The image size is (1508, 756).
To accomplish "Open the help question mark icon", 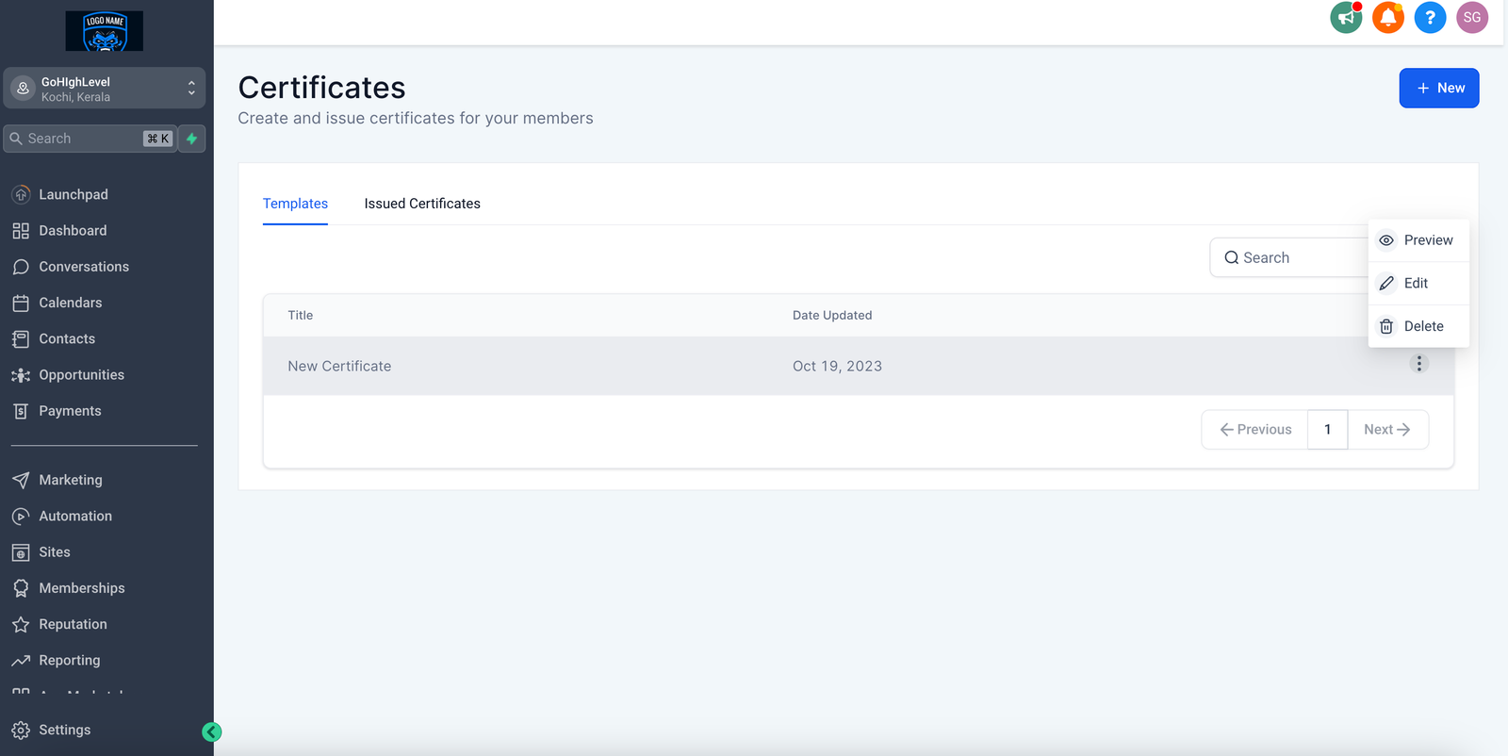I will click(x=1430, y=17).
